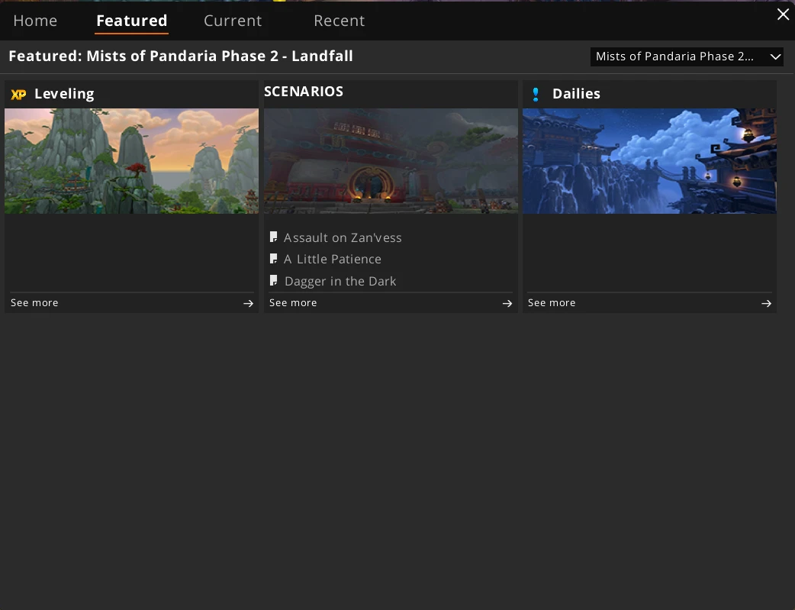Click guide icon next to Assault on Zan'vess

point(273,237)
